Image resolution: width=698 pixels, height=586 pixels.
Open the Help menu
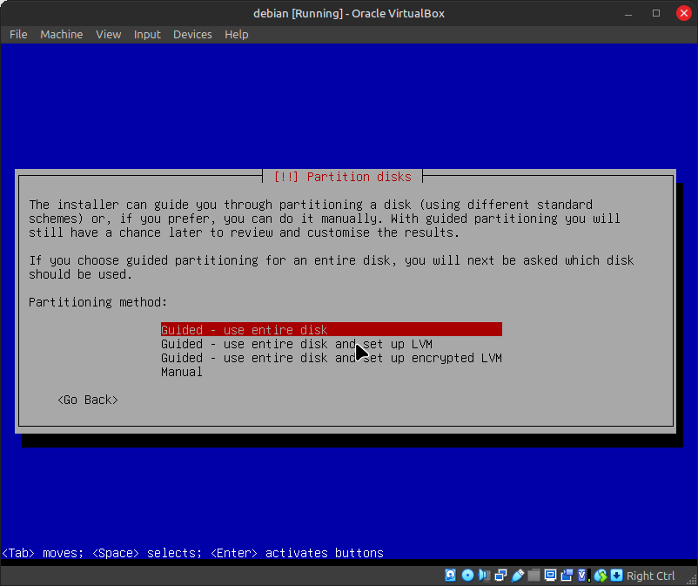(236, 34)
